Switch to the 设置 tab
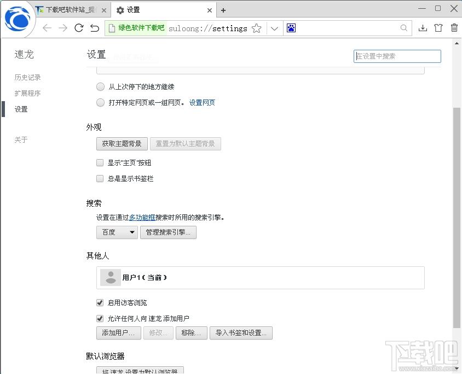 (164, 10)
